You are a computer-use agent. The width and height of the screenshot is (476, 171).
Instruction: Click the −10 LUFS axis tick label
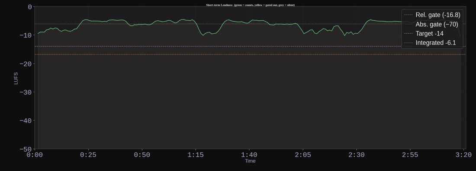click(26, 35)
